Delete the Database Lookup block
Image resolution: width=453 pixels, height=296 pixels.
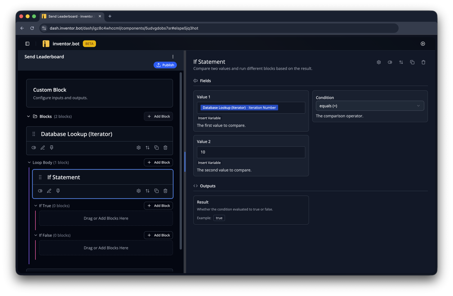coord(165,148)
